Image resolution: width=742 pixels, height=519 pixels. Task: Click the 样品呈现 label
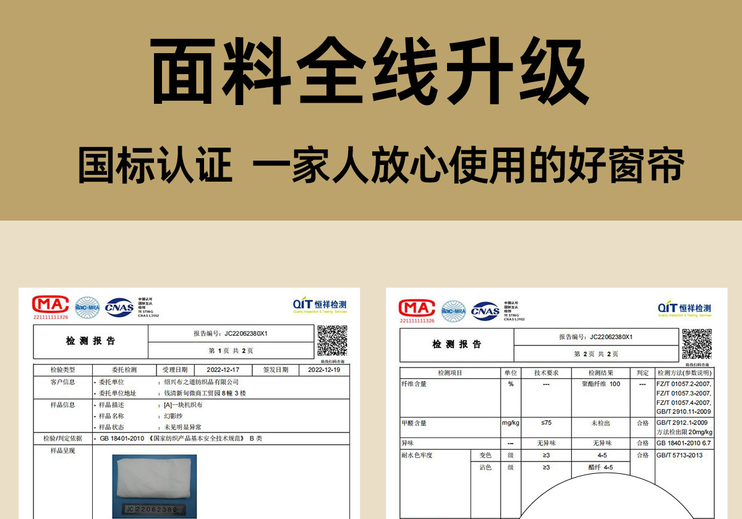pyautogui.click(x=62, y=451)
